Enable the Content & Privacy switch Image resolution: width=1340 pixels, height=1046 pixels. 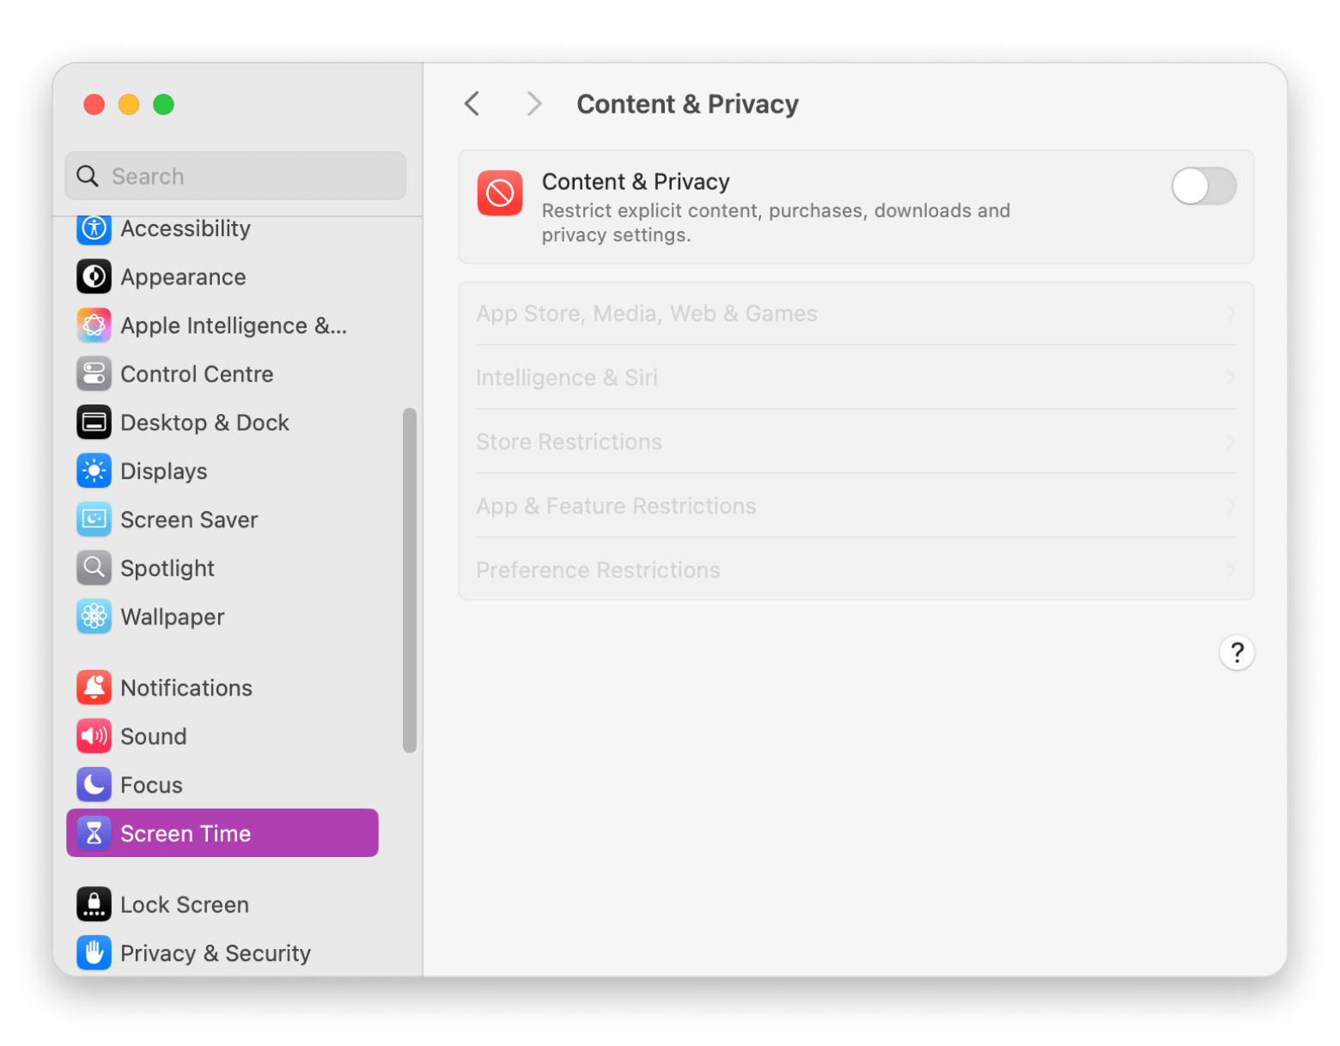coord(1203,186)
